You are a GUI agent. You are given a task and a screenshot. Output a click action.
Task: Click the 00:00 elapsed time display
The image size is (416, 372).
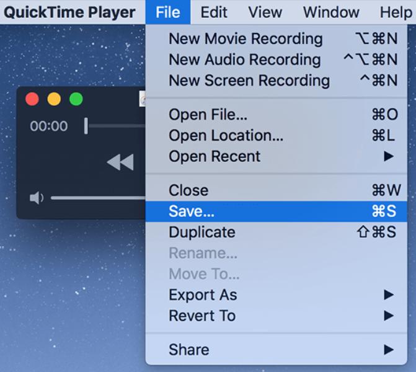tap(49, 126)
